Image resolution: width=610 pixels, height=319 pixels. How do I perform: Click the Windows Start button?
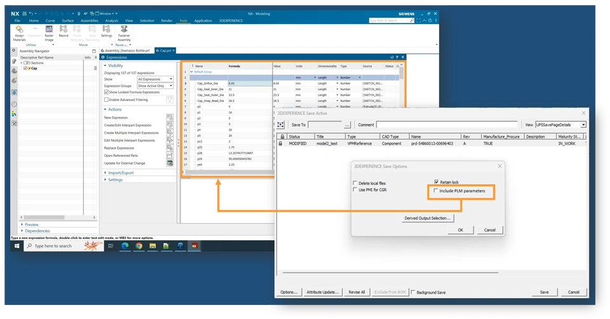pyautogui.click(x=17, y=246)
